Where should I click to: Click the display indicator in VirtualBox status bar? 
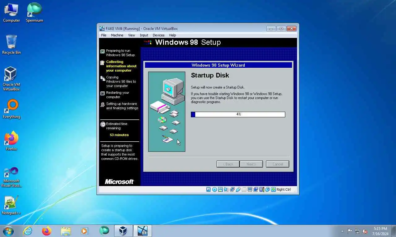(250, 189)
